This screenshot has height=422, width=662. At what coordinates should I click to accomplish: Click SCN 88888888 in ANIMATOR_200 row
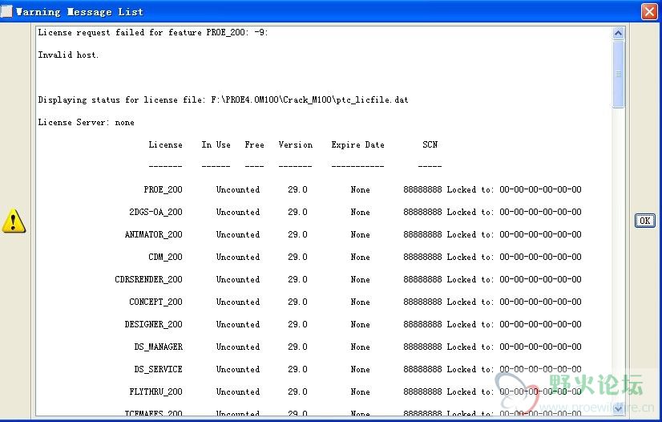pyautogui.click(x=422, y=234)
